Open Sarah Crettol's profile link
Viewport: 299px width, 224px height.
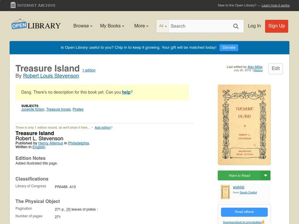point(248,193)
